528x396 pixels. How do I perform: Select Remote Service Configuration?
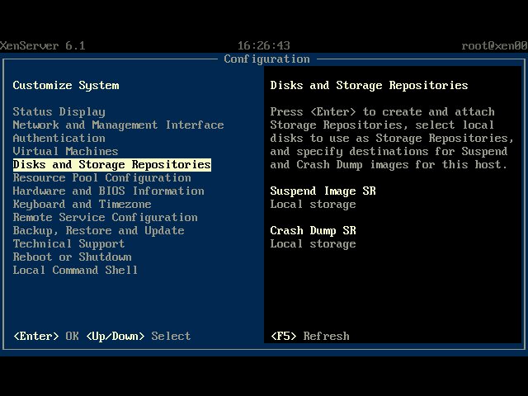coord(105,218)
